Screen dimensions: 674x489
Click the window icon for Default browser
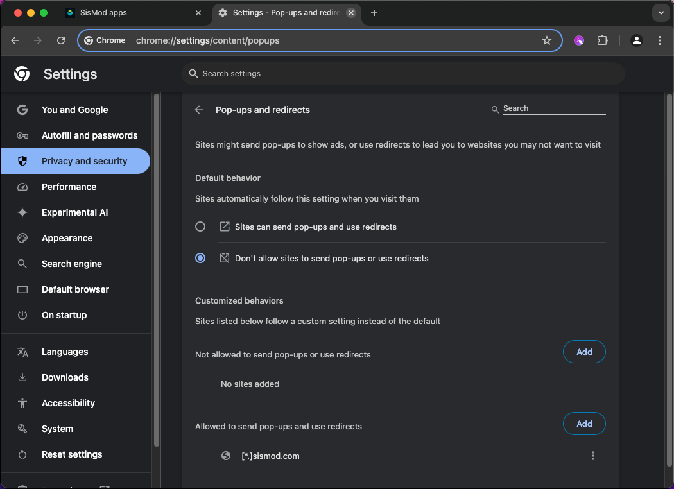point(22,289)
